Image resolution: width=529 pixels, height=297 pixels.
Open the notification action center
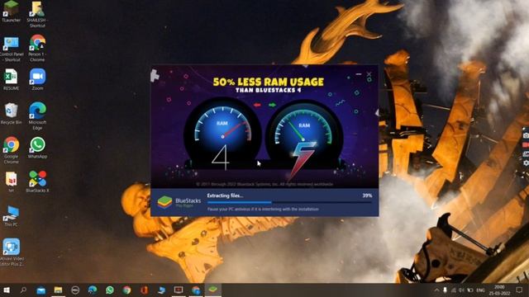click(520, 290)
